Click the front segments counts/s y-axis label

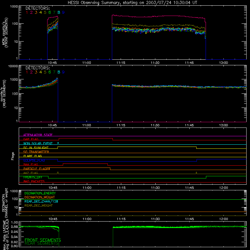pos(5,32)
